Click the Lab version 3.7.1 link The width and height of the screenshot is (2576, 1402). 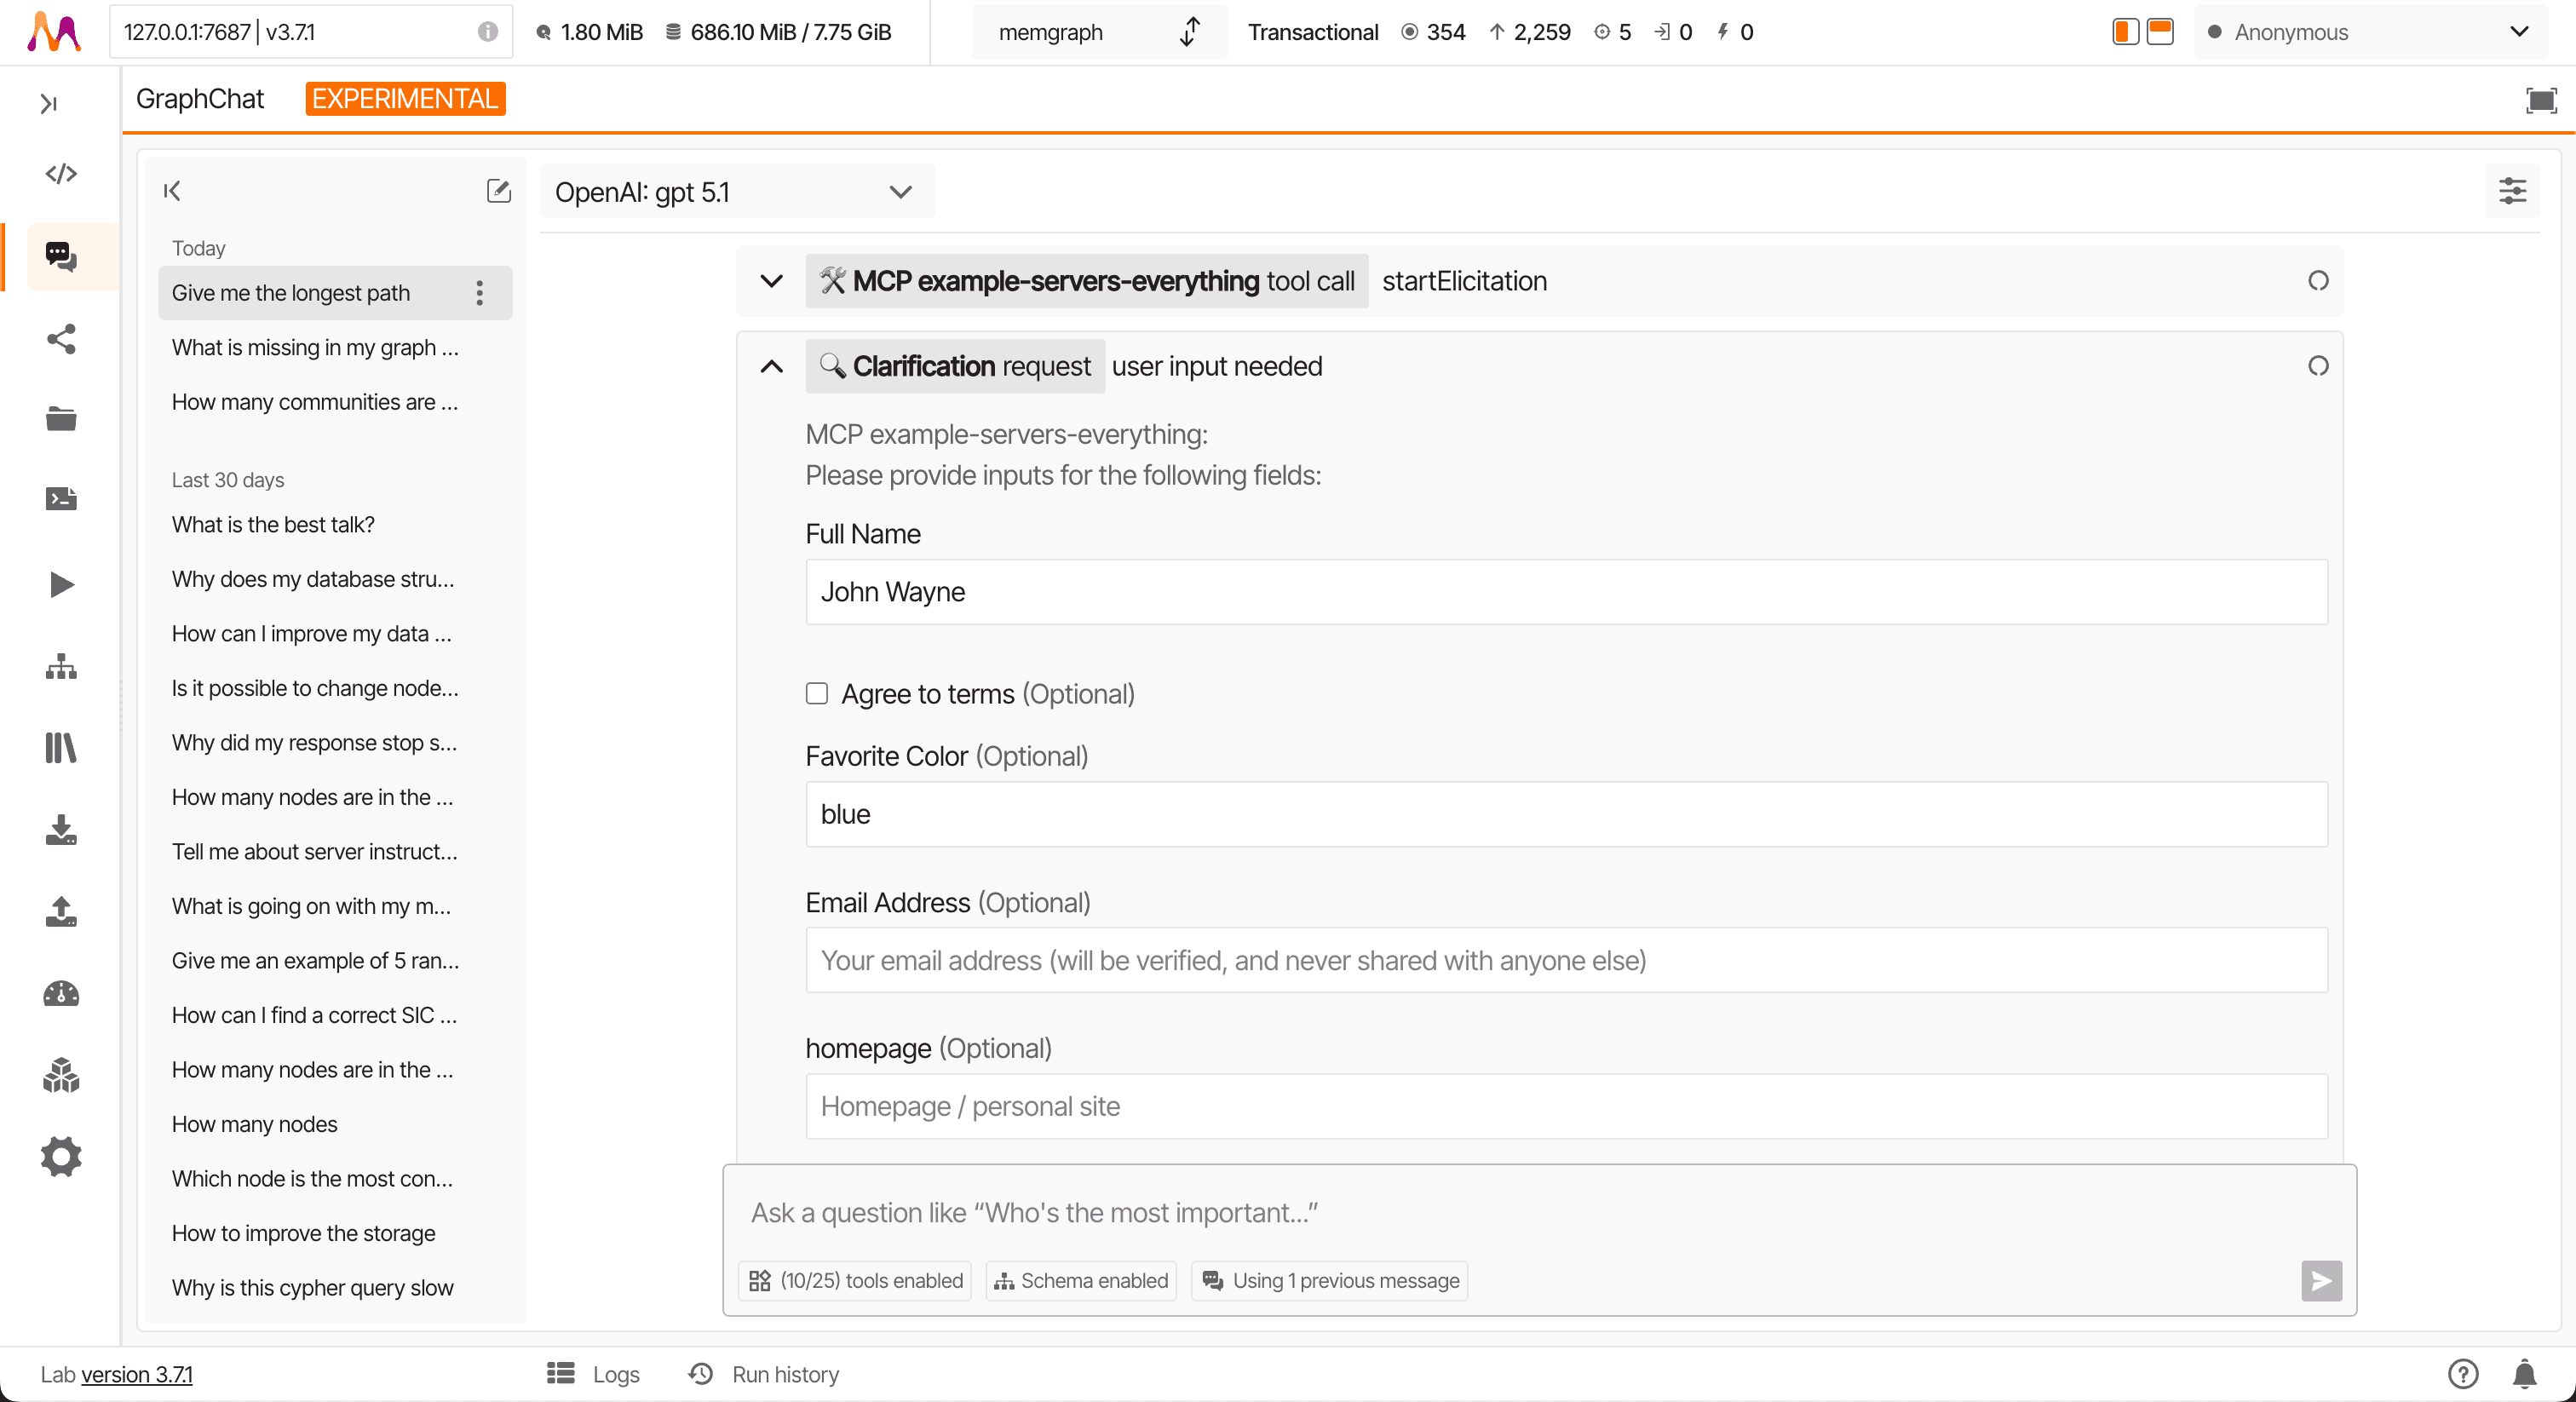pyautogui.click(x=137, y=1375)
